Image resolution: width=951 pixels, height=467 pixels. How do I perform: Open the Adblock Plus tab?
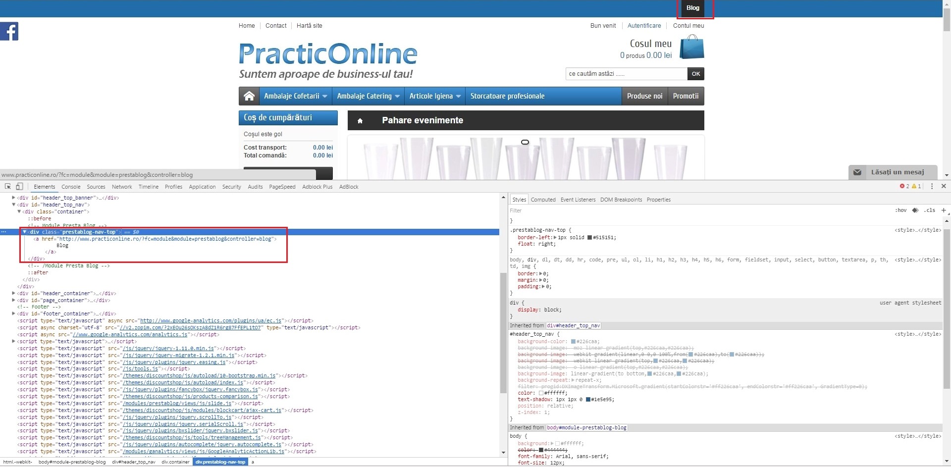tap(317, 187)
